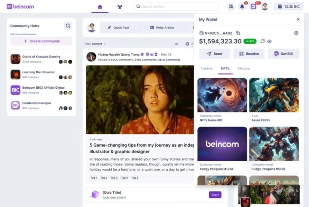This screenshot has height=207, width=309.
Task: Open wallet settings gear
Action: tap(296, 33)
